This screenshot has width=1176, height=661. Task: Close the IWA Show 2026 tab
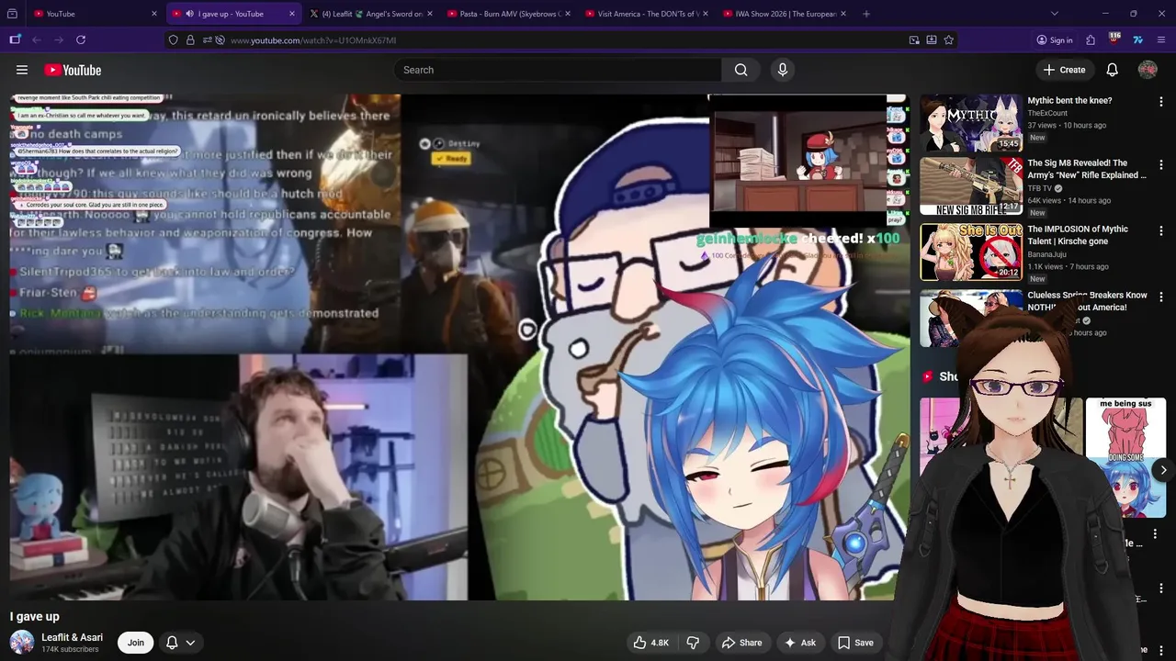(x=843, y=14)
